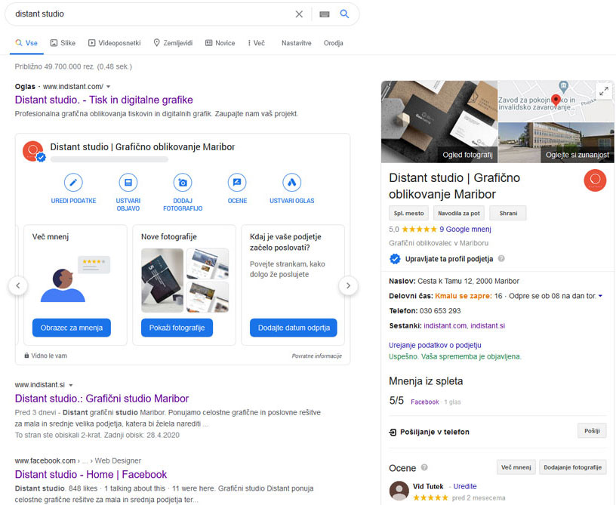The height and width of the screenshot is (505, 616).
Task: Click the Uredite link beside Vid Tutek
Action: (x=465, y=486)
